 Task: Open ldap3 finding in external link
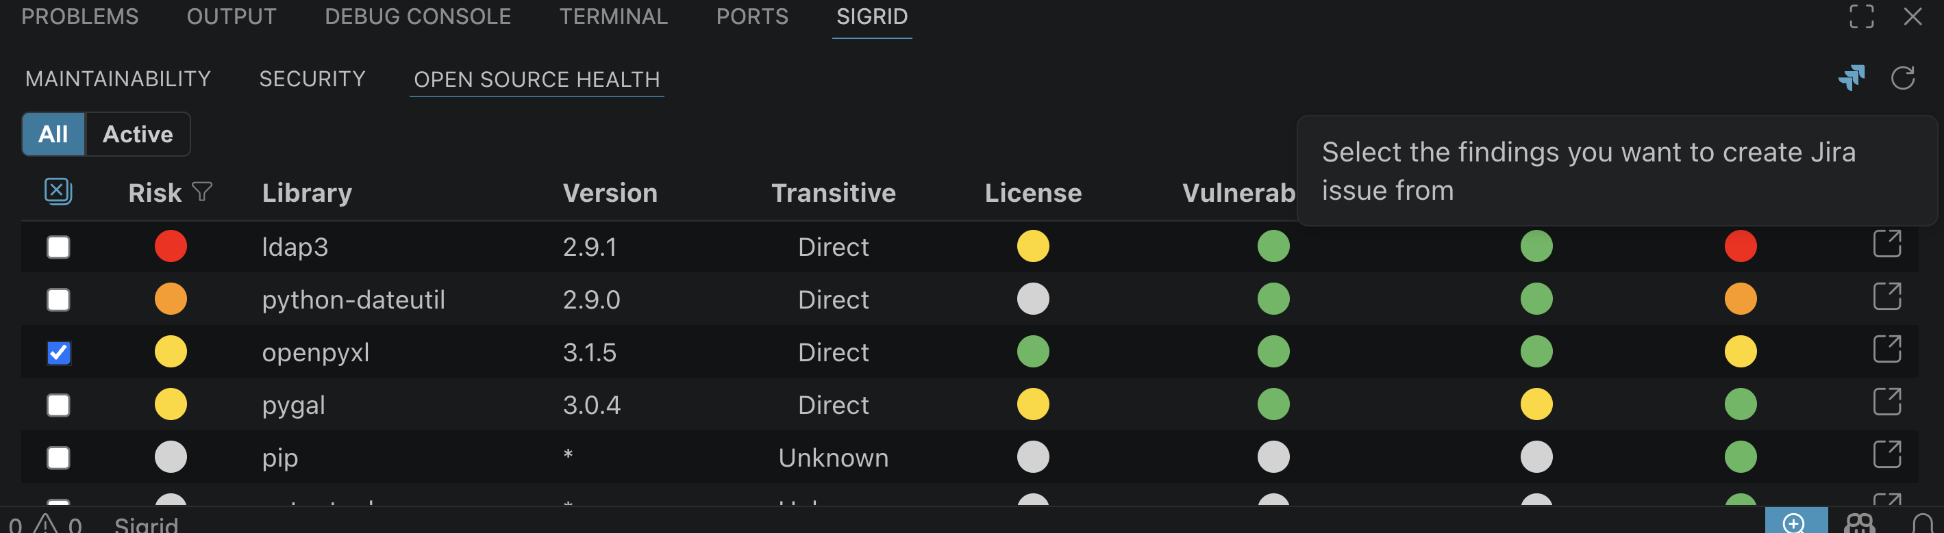pos(1886,244)
